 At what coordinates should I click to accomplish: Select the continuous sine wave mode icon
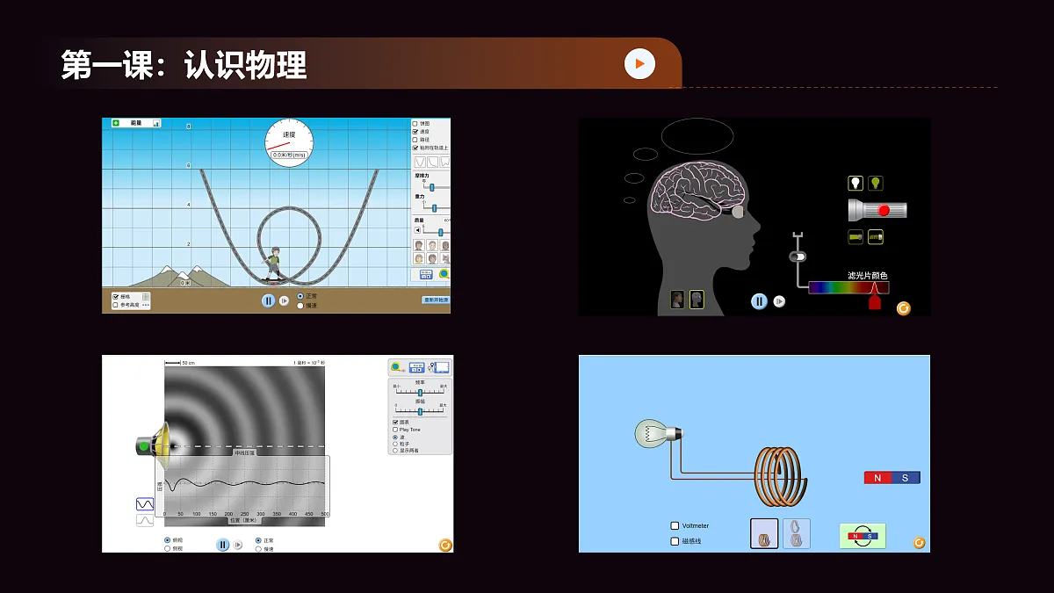tap(145, 504)
